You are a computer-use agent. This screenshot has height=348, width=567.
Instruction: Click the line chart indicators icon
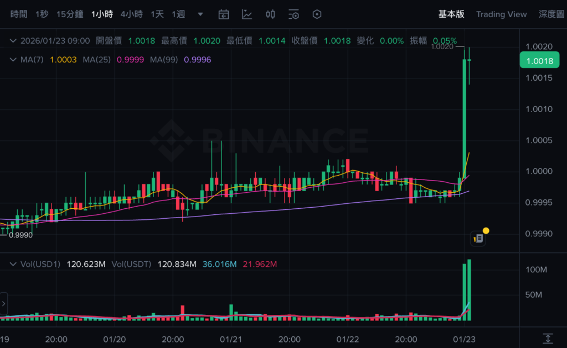(x=247, y=14)
